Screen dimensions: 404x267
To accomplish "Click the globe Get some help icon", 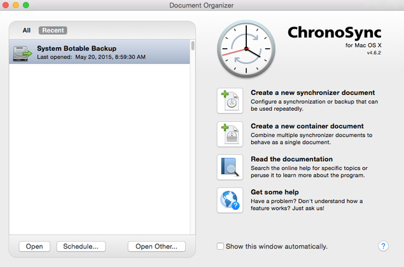I will tap(230, 200).
